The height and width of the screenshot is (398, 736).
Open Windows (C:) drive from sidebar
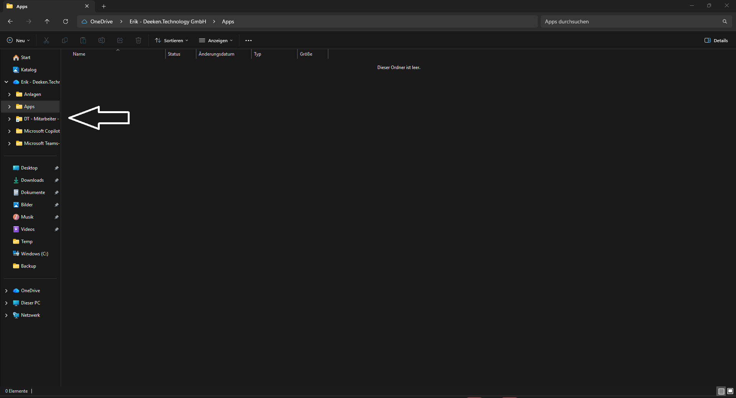click(x=35, y=254)
